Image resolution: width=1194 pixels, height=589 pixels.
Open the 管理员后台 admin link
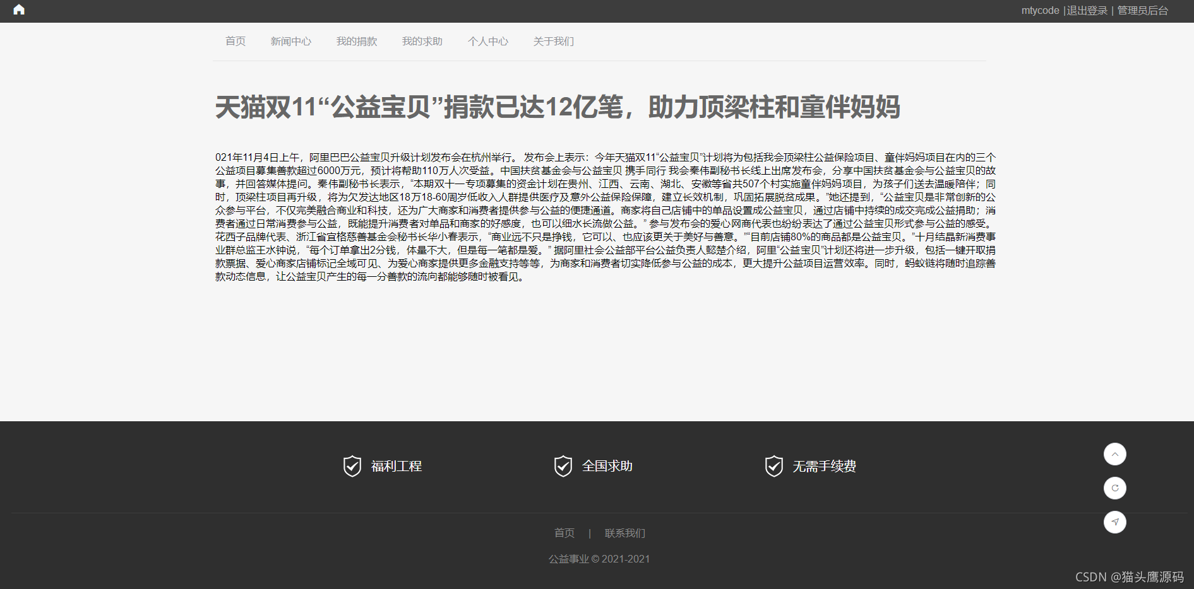(1143, 10)
